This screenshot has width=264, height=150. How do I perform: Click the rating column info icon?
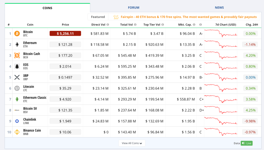tap(201, 25)
